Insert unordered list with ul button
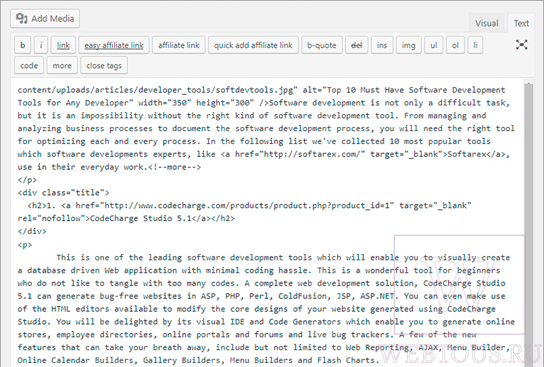The width and height of the screenshot is (544, 367). point(434,45)
